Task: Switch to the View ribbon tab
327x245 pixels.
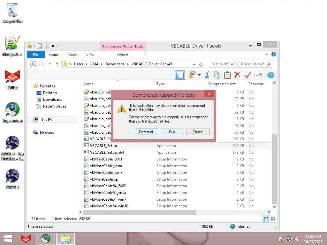Action: click(x=90, y=55)
